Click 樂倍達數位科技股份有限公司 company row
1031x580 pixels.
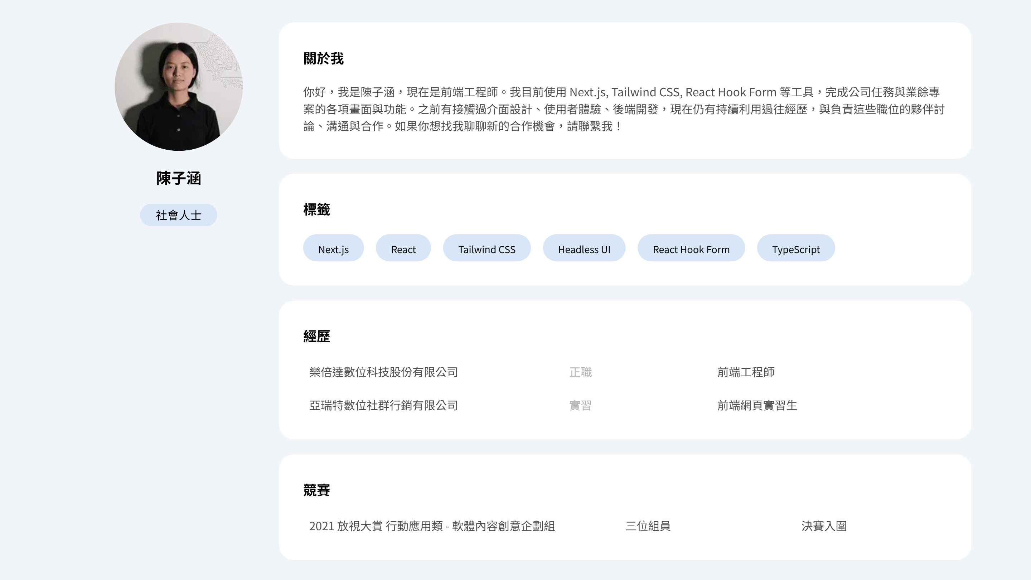click(x=383, y=372)
